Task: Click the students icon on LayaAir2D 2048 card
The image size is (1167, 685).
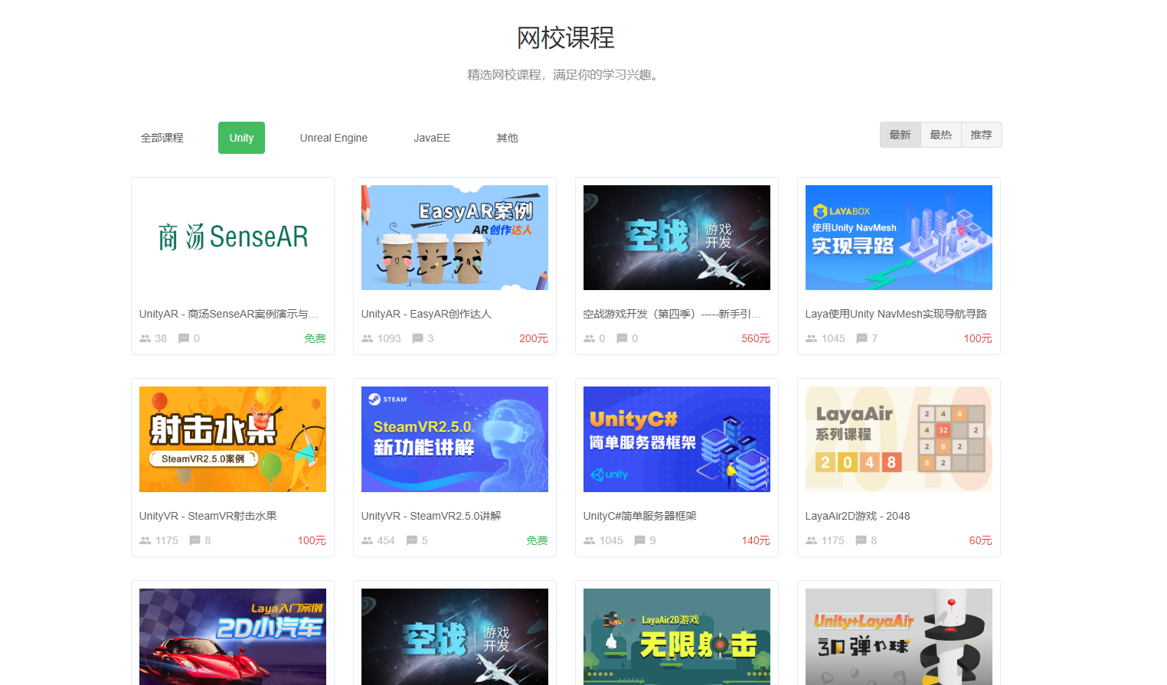Action: 812,540
